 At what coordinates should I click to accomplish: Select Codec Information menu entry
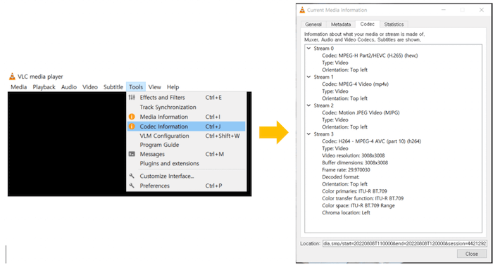click(186, 127)
